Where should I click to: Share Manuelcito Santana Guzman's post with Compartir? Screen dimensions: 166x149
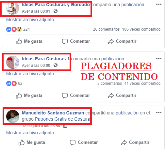point(135,142)
